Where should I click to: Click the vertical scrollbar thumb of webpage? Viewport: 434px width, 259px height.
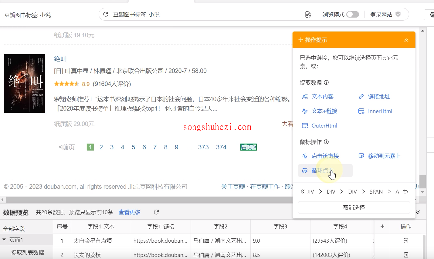[x=422, y=182]
